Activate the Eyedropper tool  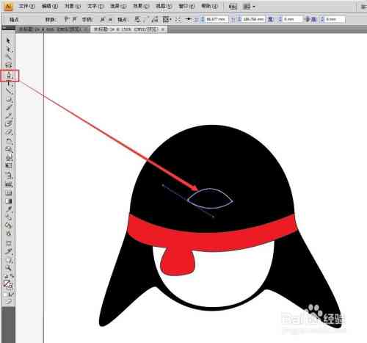coord(9,209)
